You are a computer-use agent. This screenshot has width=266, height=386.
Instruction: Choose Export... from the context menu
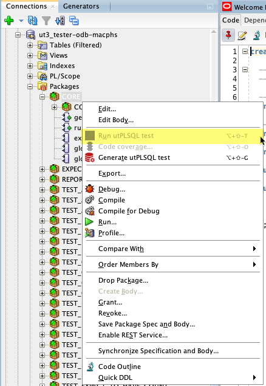(173, 173)
